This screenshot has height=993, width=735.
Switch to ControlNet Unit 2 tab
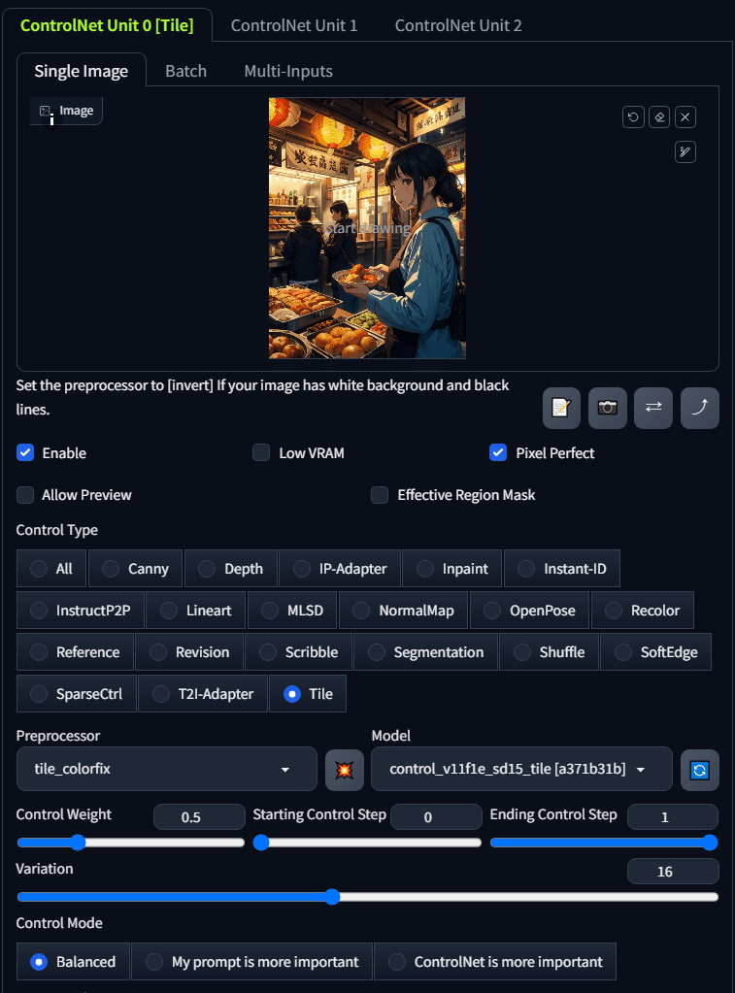tap(458, 25)
